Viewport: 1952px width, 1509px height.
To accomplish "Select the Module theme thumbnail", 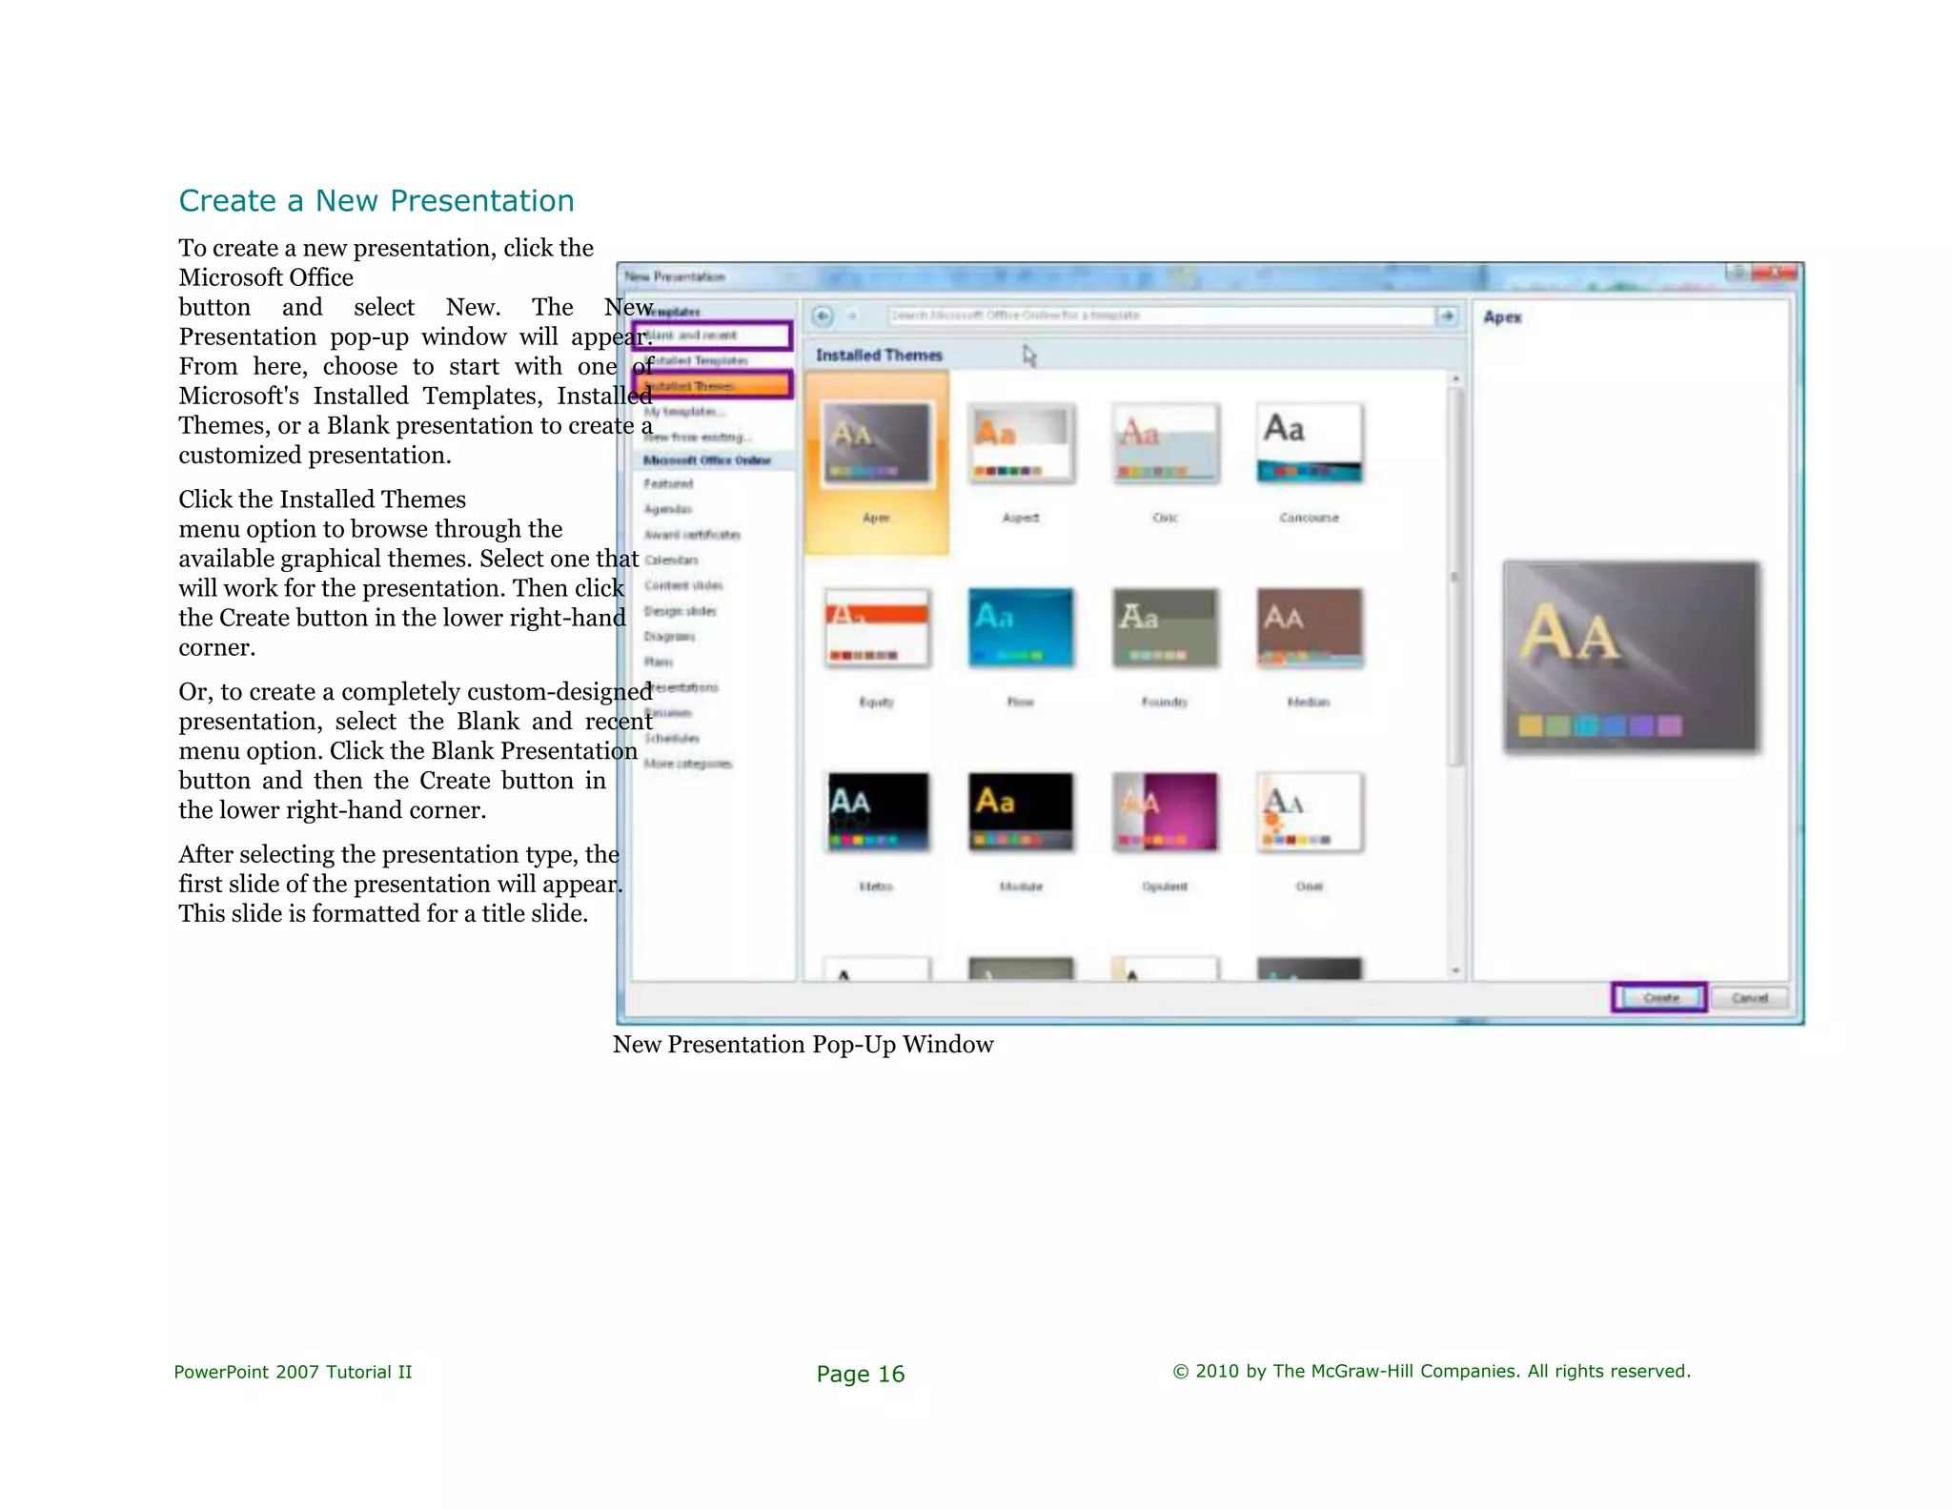I will pos(1021,812).
